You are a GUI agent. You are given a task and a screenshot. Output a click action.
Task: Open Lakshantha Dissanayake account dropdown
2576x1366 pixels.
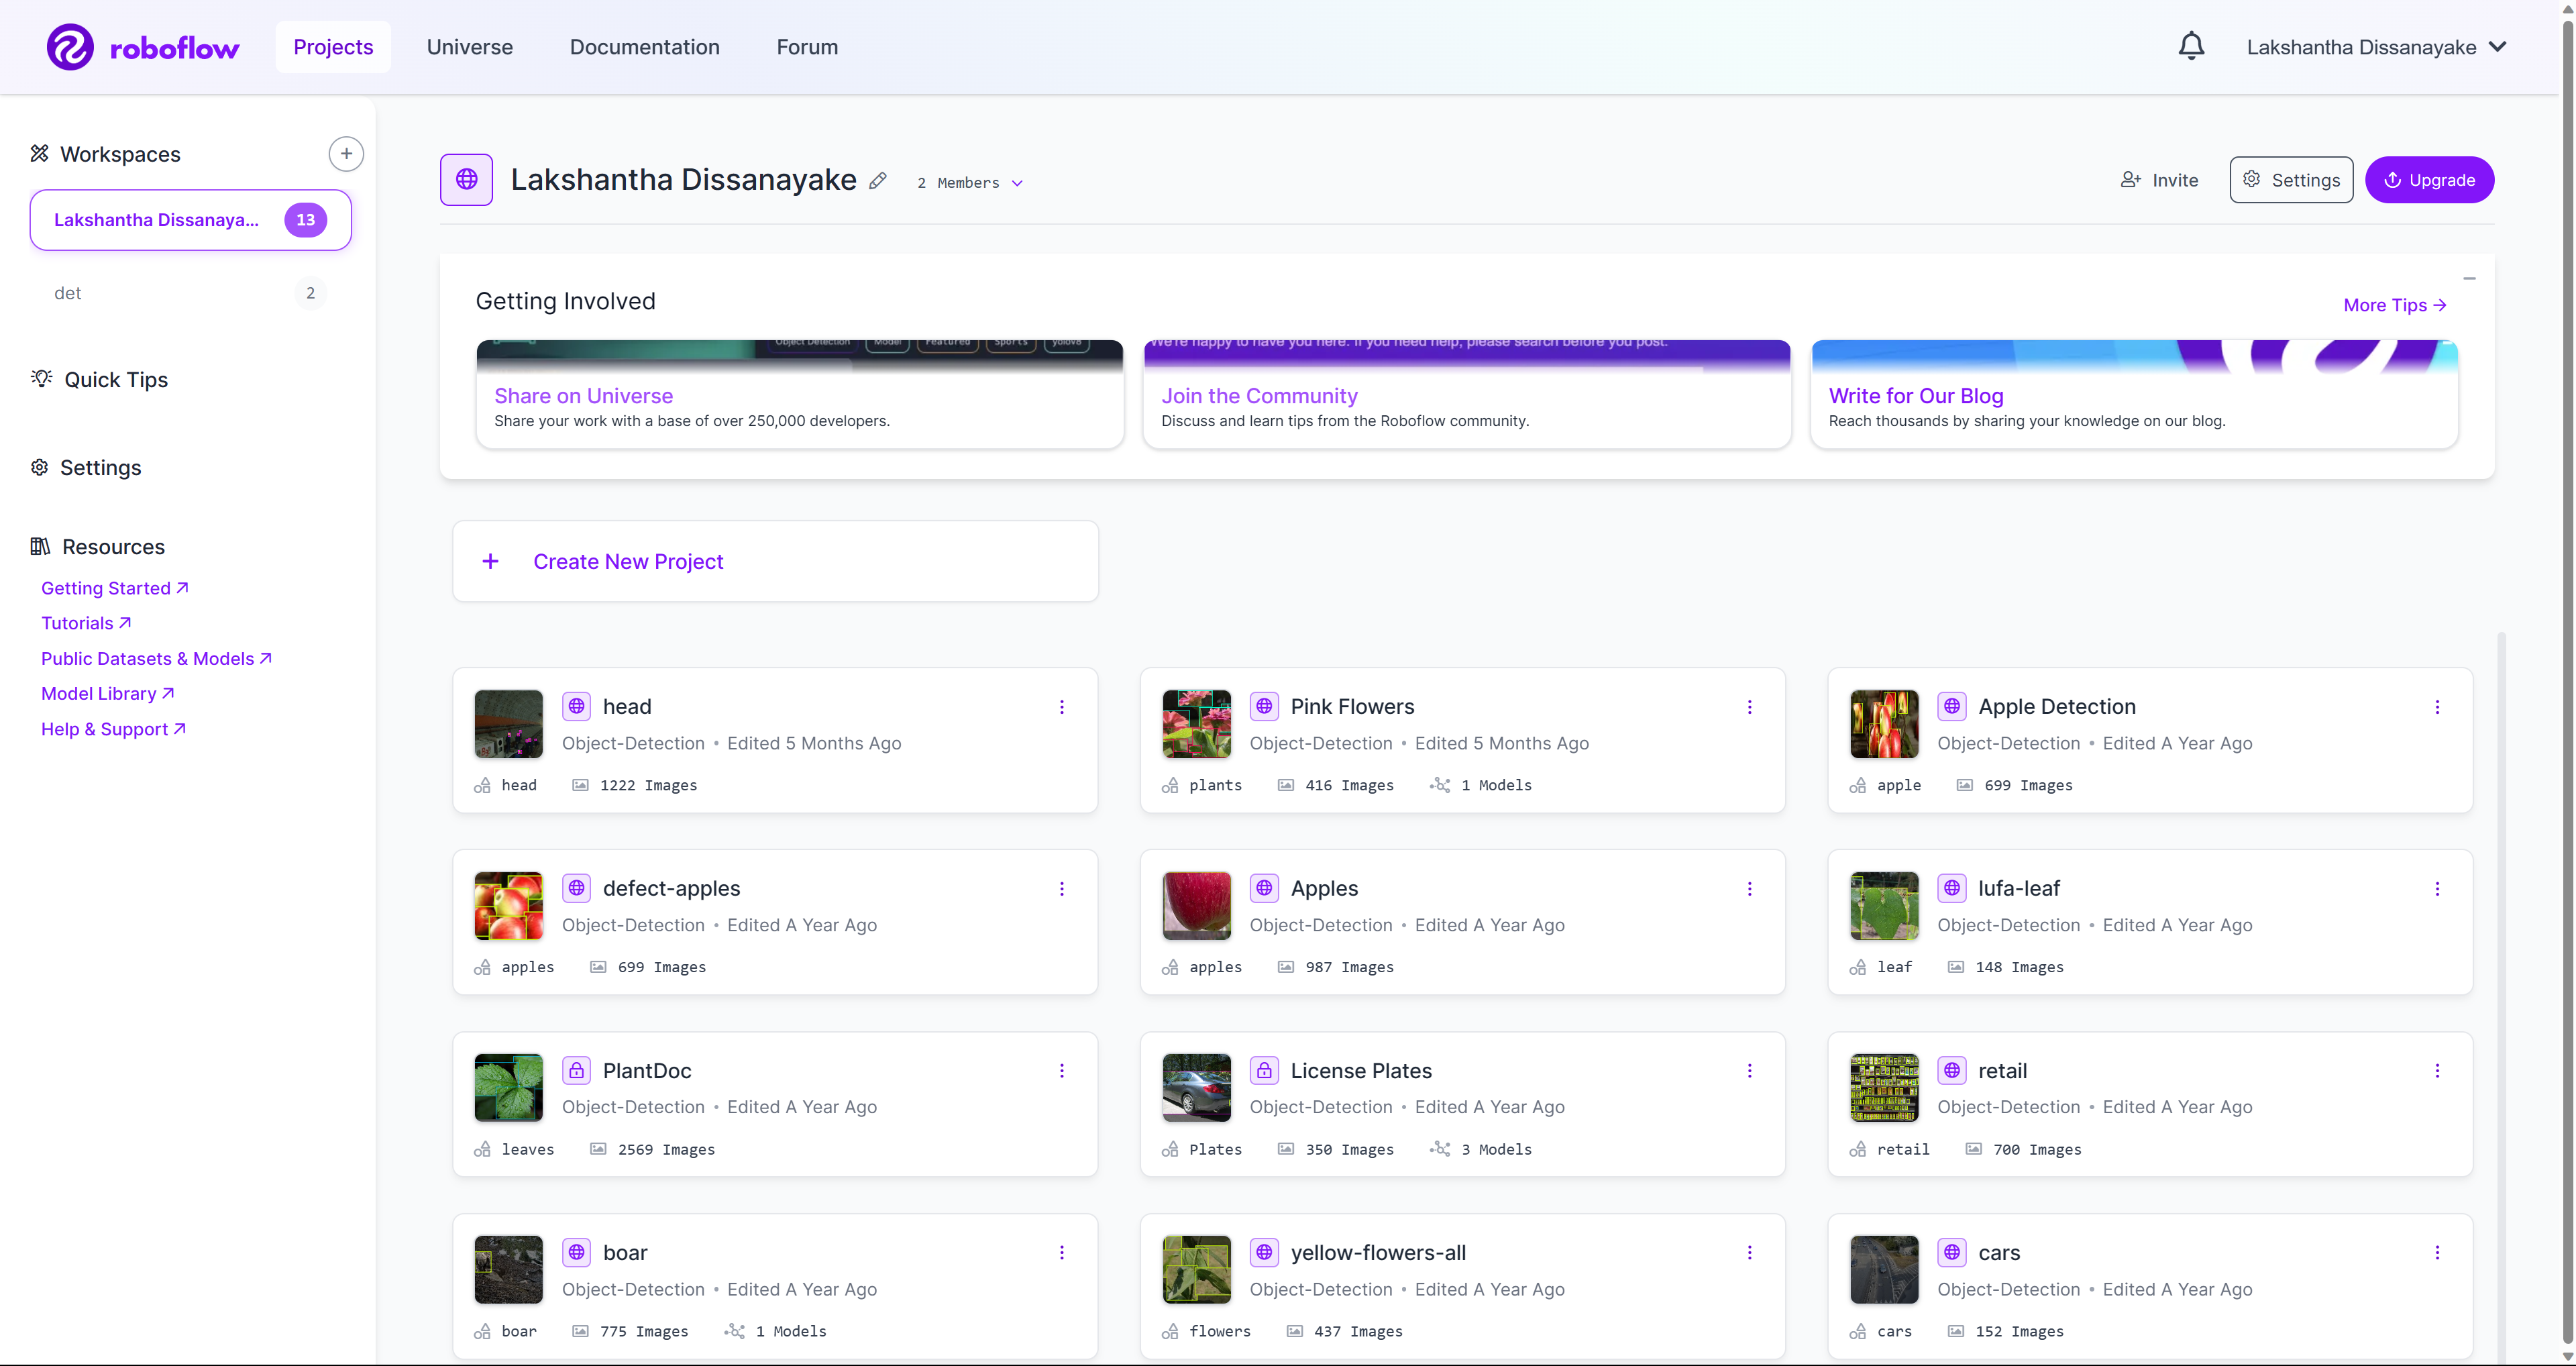coord(2375,47)
